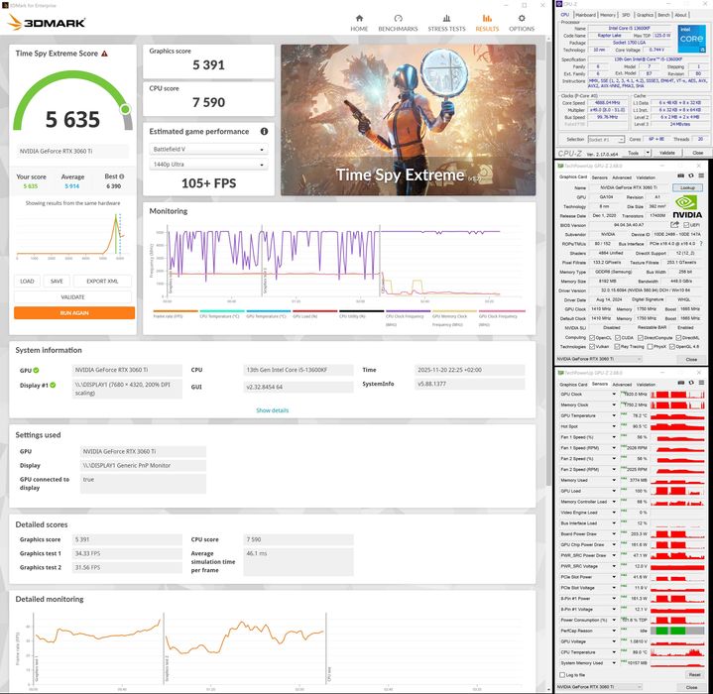
Task: Click camera screenshot icon in GPU-Z Sensors window
Action: tap(680, 383)
